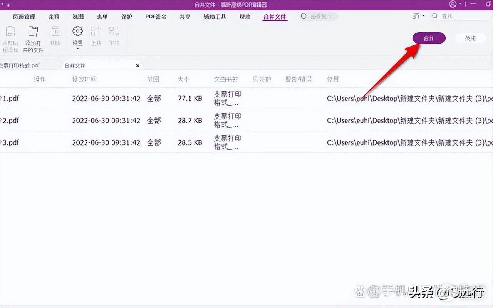Click in the 查找 search field

(458, 16)
